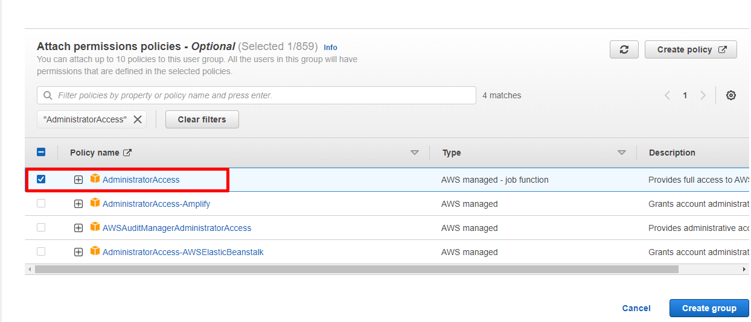Toggle the select-all checkbox in table header

(x=41, y=153)
